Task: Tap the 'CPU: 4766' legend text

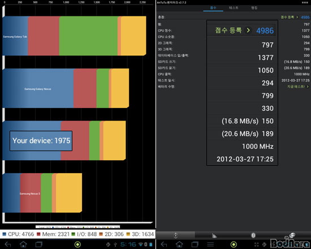Action: click(21, 234)
